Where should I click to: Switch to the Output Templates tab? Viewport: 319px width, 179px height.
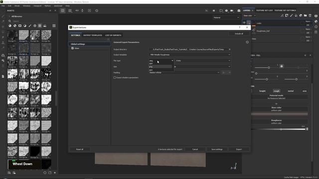(x=93, y=35)
